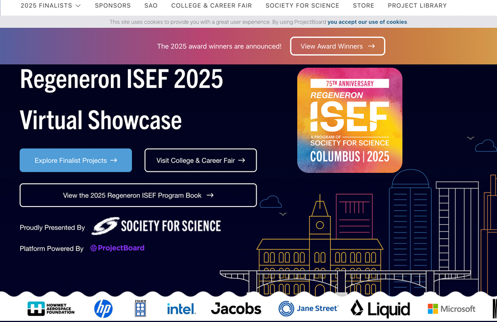This screenshot has width=497, height=322.
Task: Select the HP sponsor logo
Action: point(103,308)
